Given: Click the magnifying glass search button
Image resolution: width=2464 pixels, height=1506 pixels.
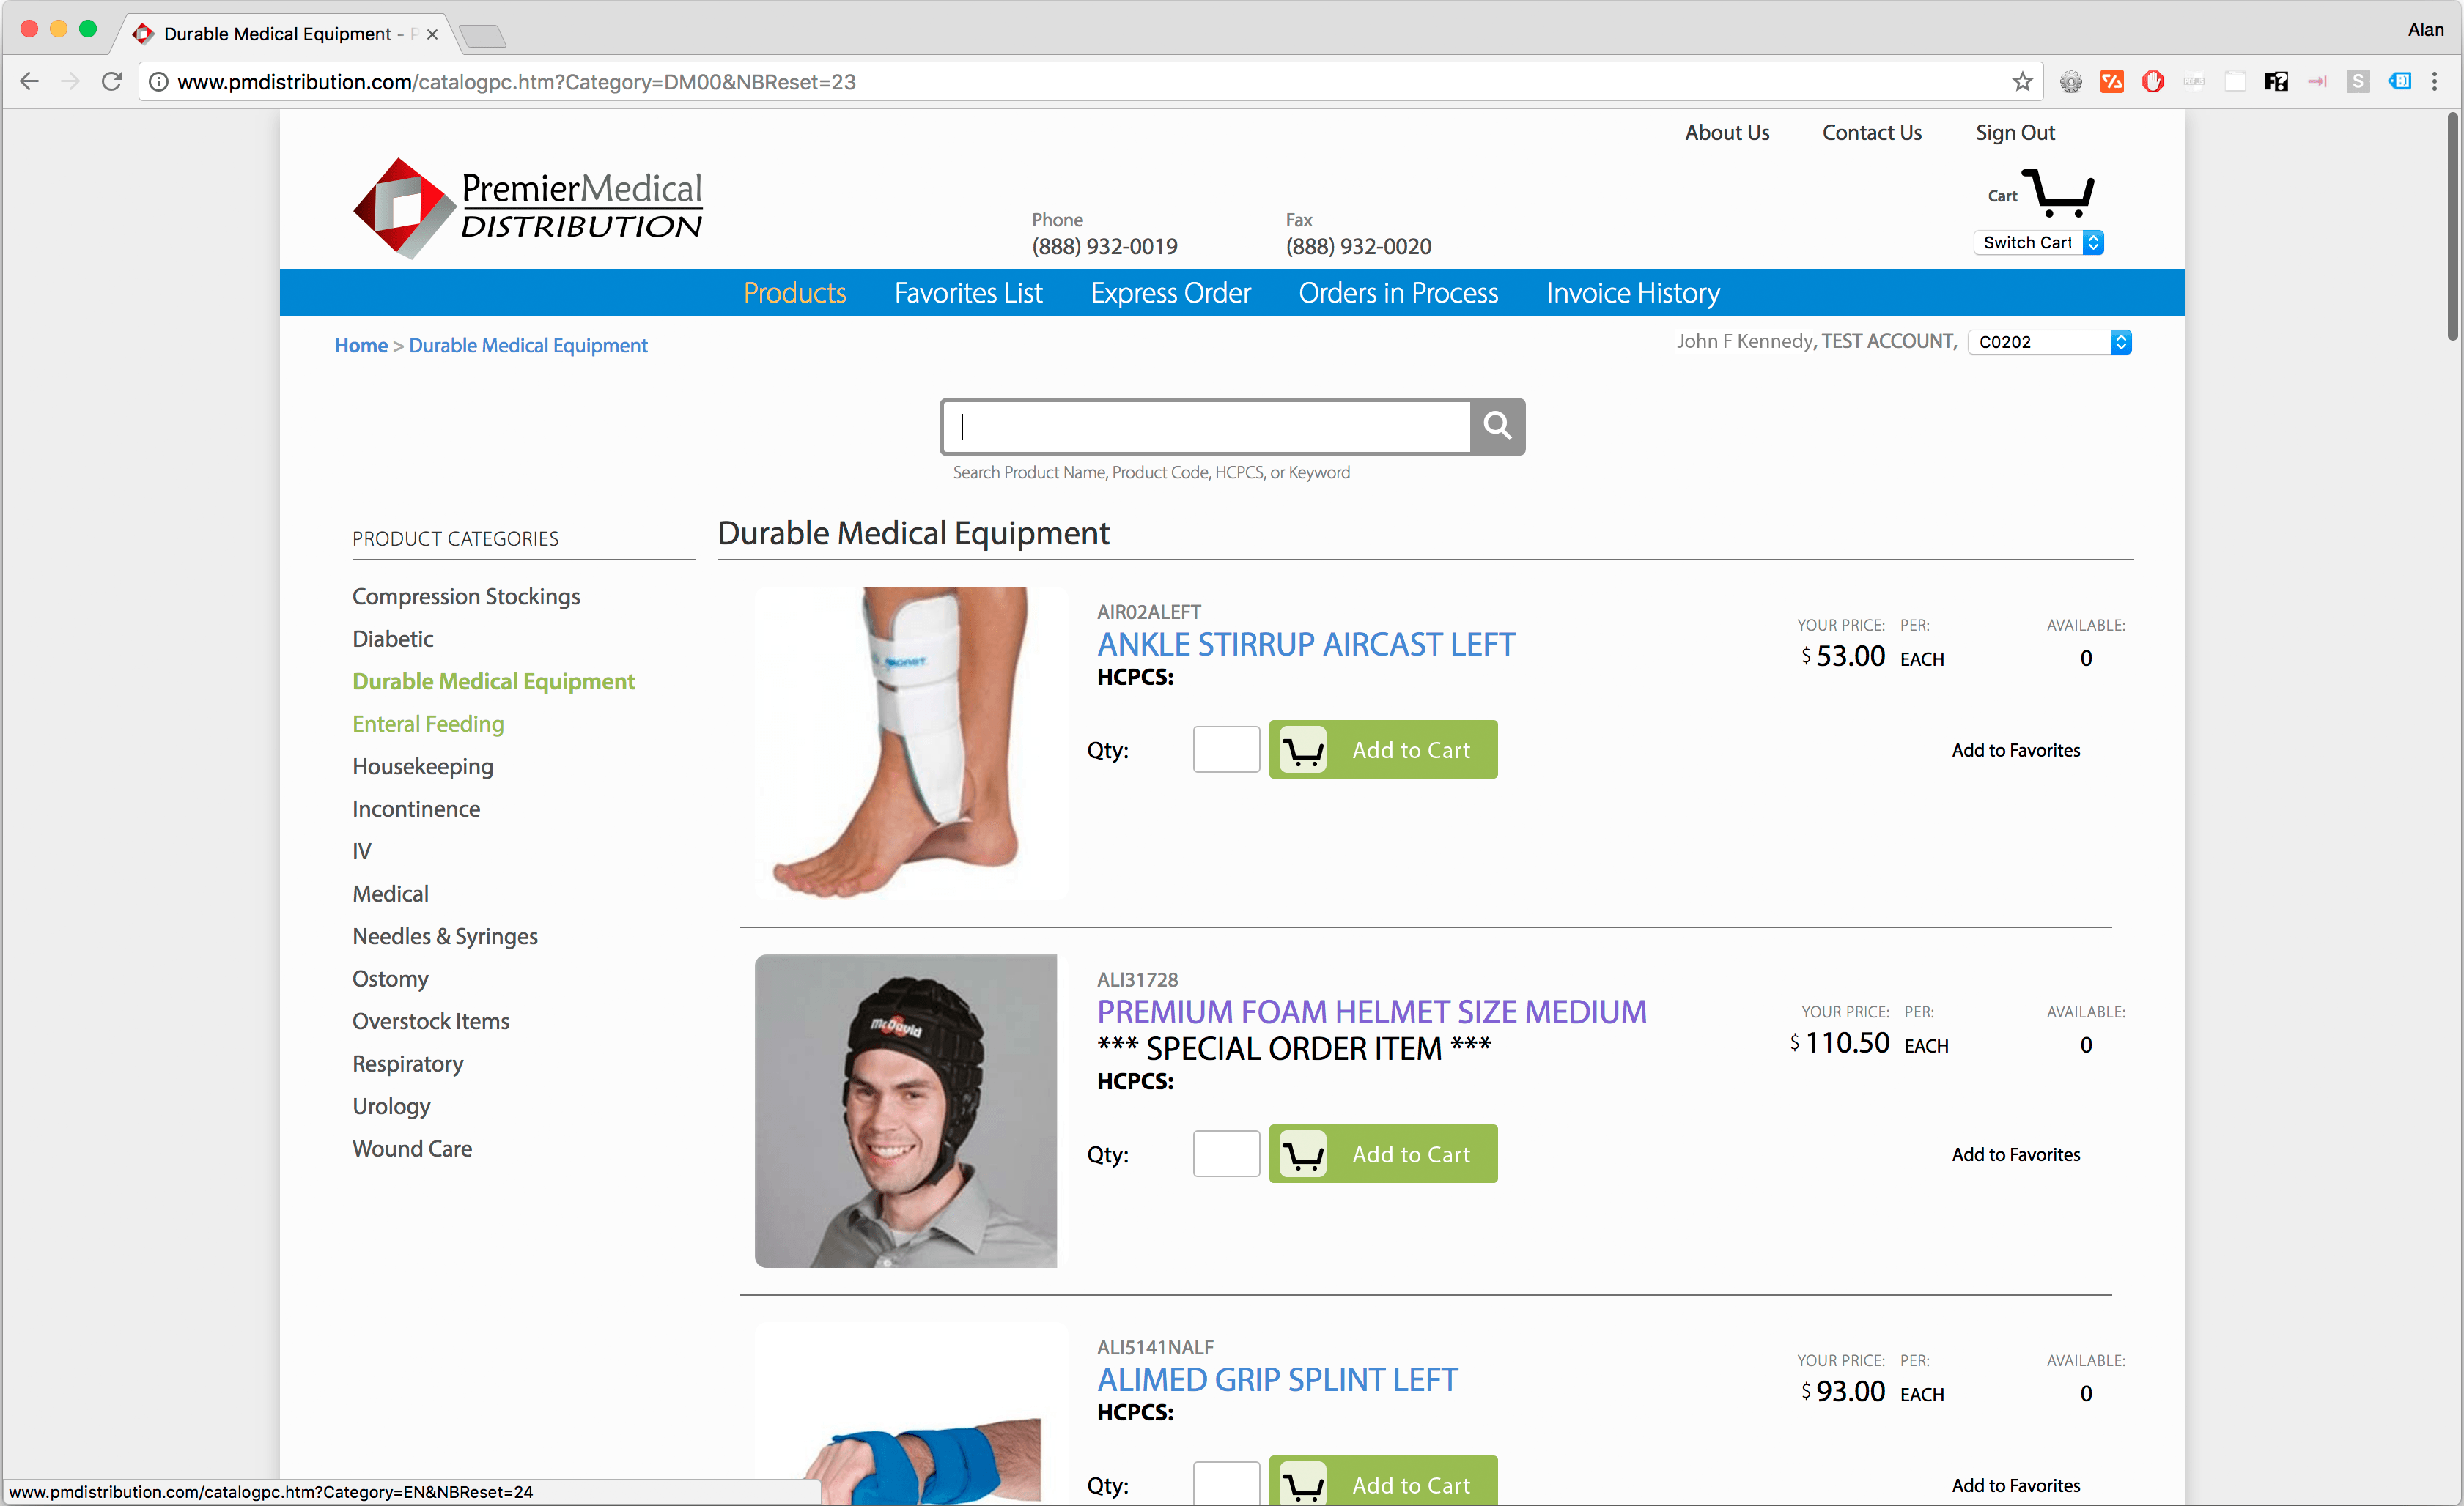Looking at the screenshot, I should click(x=1497, y=427).
